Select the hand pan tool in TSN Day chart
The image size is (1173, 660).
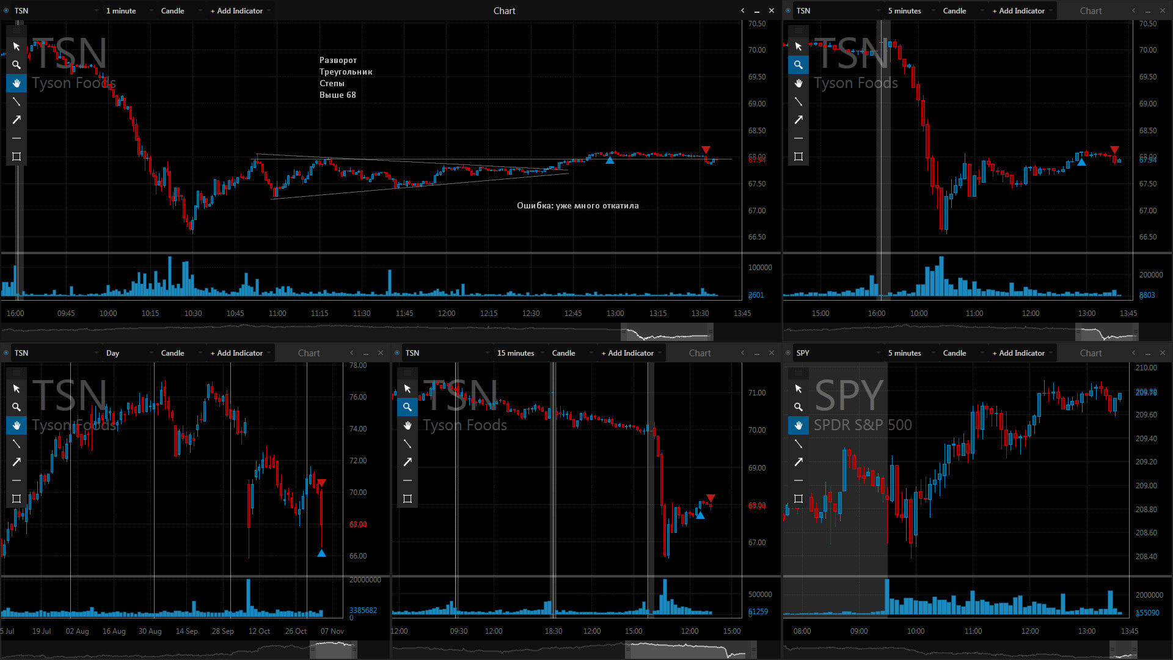click(x=16, y=425)
